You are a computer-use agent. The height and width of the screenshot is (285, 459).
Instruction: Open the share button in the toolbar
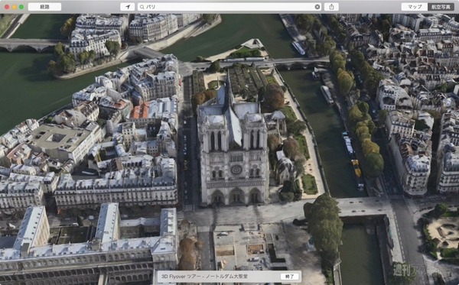331,7
